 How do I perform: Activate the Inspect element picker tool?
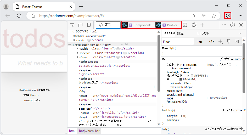[x=72, y=25]
